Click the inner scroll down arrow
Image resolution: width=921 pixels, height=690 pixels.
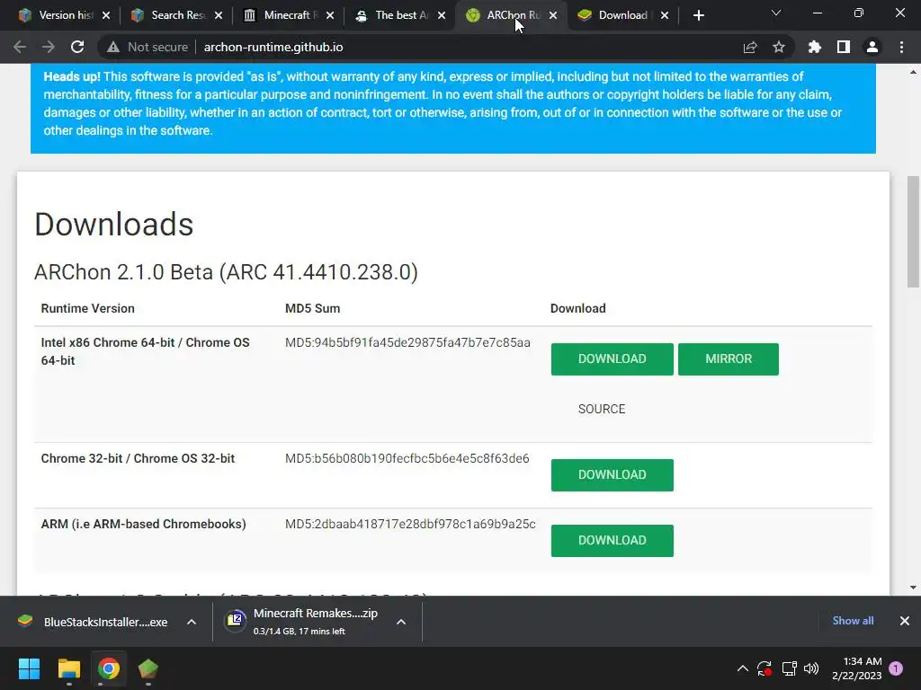pyautogui.click(x=913, y=587)
